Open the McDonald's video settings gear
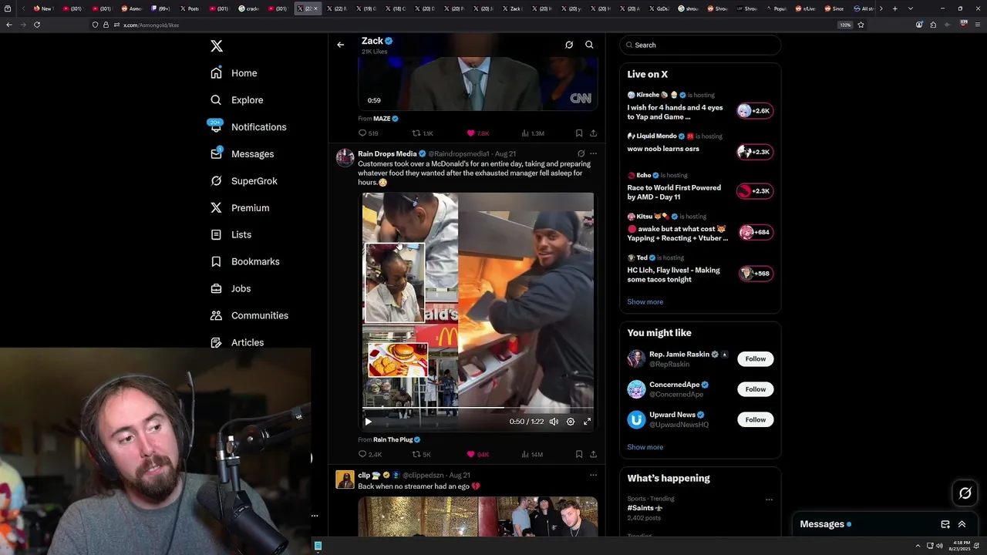This screenshot has height=555, width=987. pyautogui.click(x=571, y=422)
